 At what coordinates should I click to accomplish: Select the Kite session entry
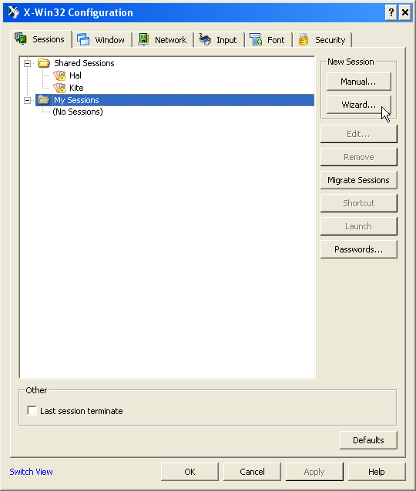click(76, 88)
